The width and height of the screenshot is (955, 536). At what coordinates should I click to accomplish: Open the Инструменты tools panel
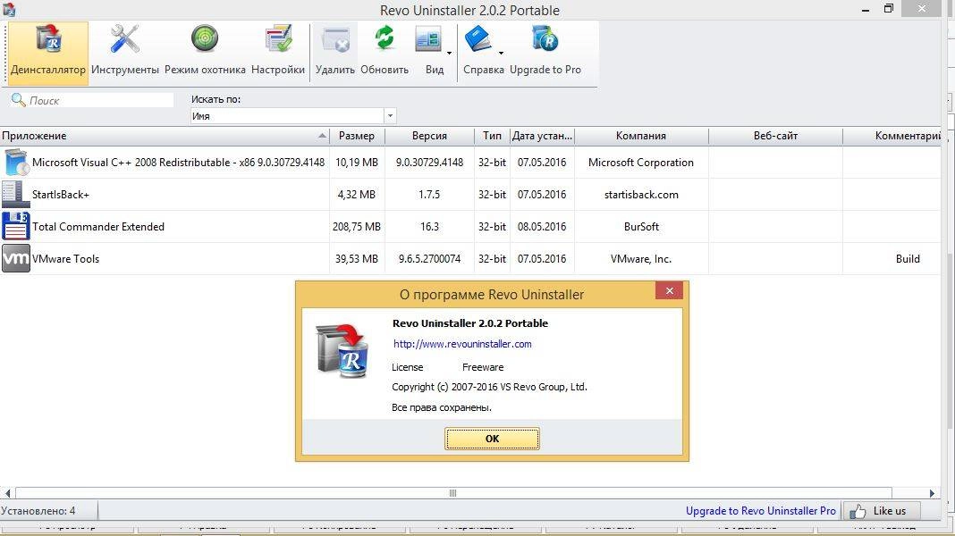coord(125,53)
